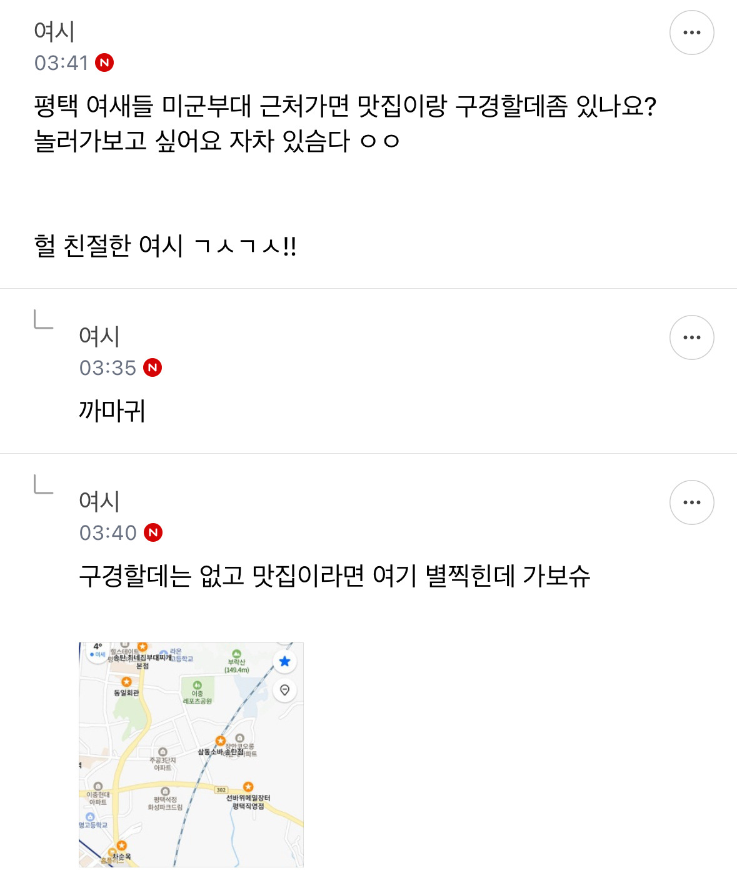The width and height of the screenshot is (737, 893).
Task: Click the 302 road number label on the map
Action: [x=221, y=790]
